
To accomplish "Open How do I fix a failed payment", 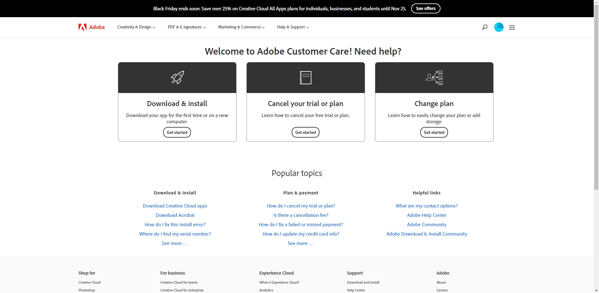I will (x=301, y=225).
